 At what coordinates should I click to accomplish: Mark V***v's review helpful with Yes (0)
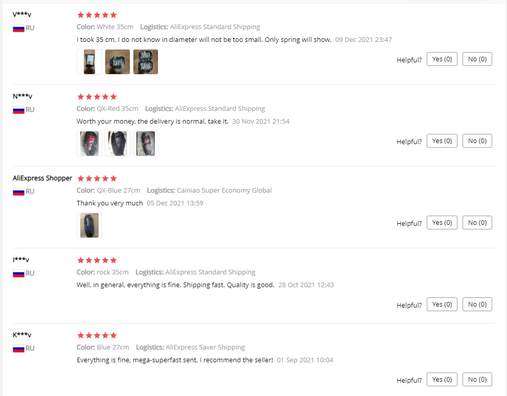click(442, 59)
